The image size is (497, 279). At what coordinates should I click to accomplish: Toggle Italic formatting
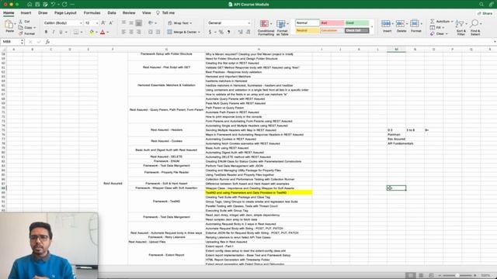pos(54,32)
